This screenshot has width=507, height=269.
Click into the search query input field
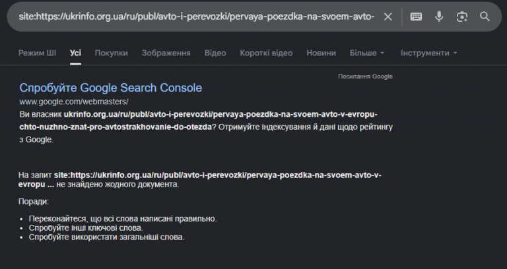tap(197, 16)
